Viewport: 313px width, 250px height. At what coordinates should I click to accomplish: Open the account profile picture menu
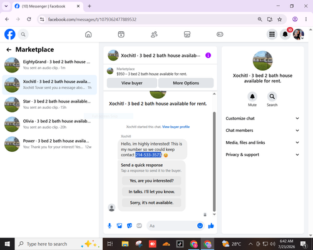click(x=299, y=34)
